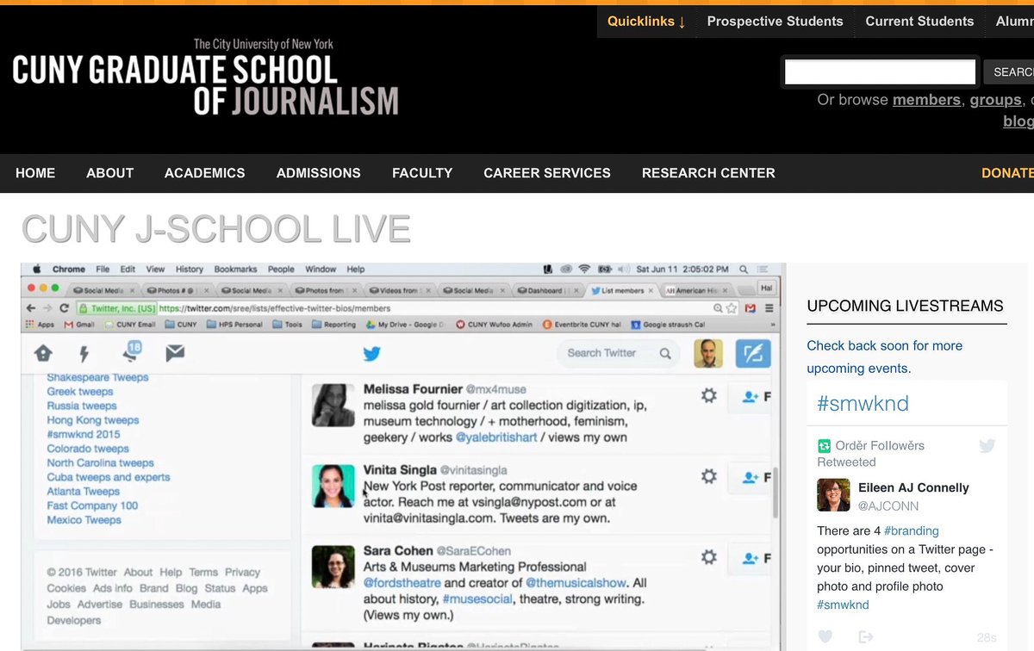Click the @yalebritishart mention
The width and height of the screenshot is (1034, 651).
click(x=496, y=437)
